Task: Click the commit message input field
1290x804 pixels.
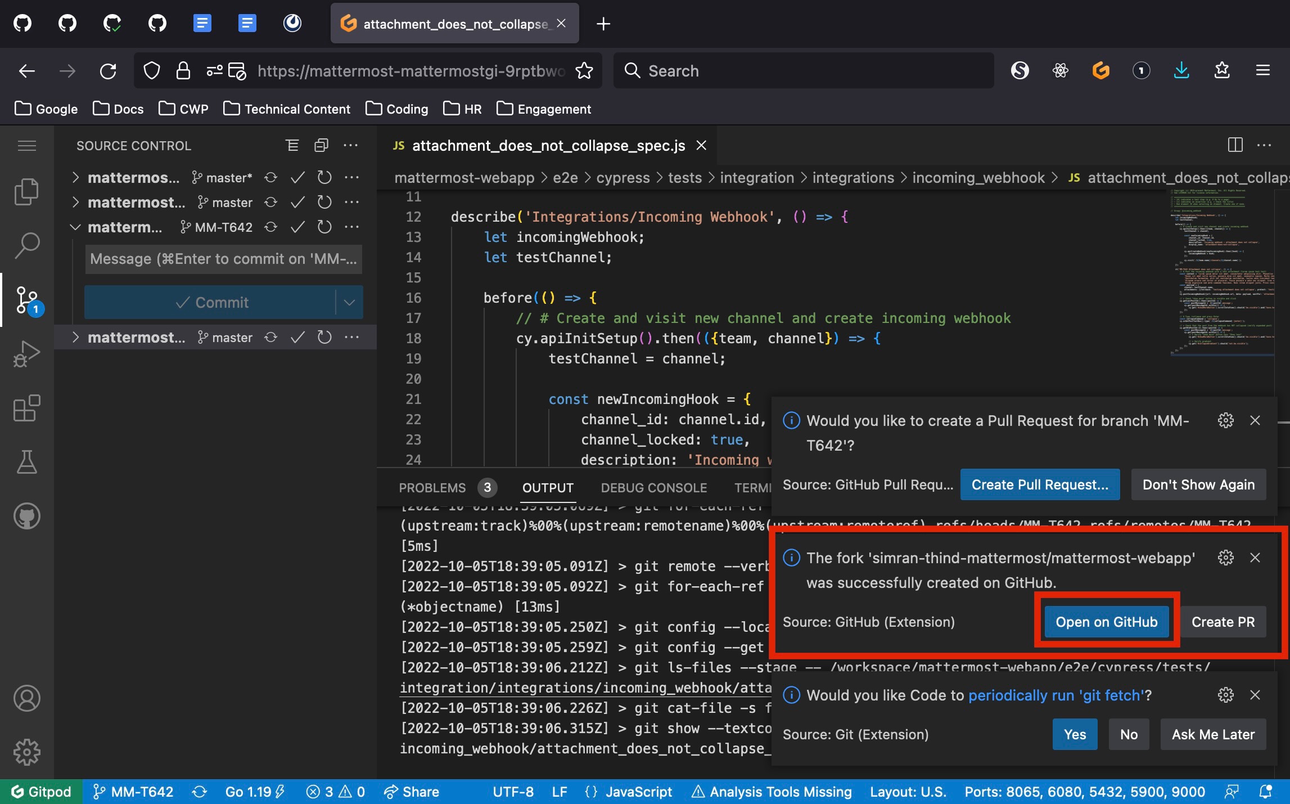Action: pos(223,259)
